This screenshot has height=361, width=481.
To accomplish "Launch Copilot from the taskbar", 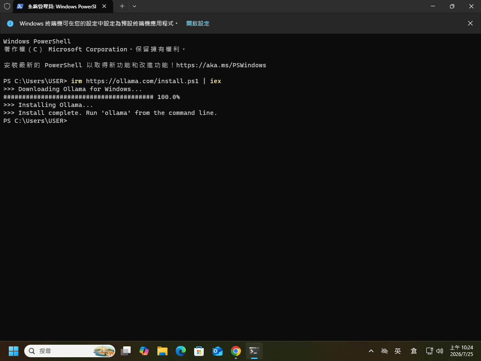I will click(x=144, y=351).
